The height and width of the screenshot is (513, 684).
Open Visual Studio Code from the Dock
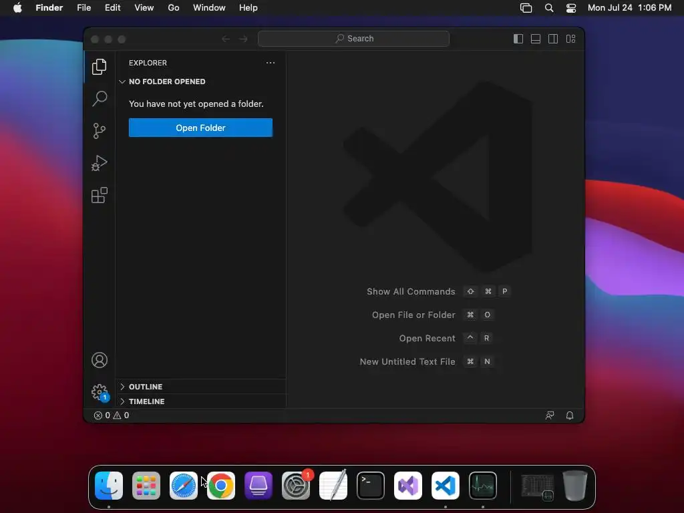[x=446, y=486]
